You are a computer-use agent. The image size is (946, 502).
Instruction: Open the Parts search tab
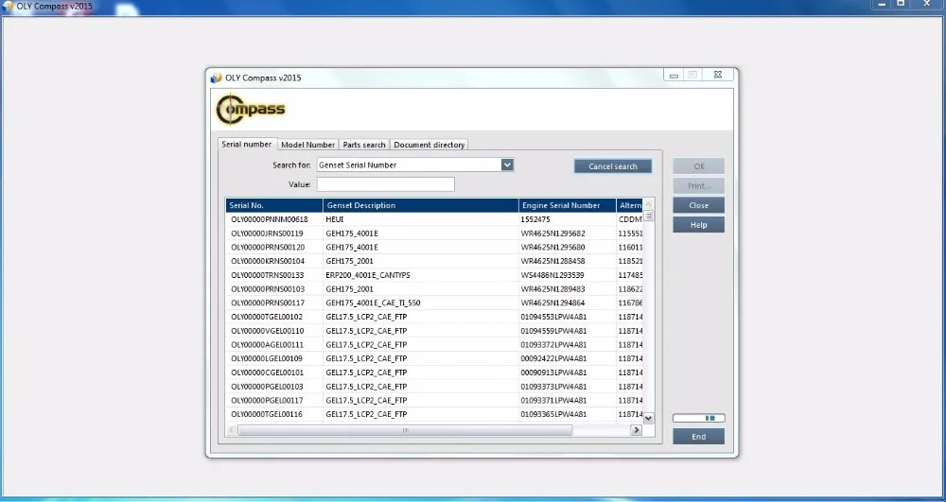[x=364, y=145]
